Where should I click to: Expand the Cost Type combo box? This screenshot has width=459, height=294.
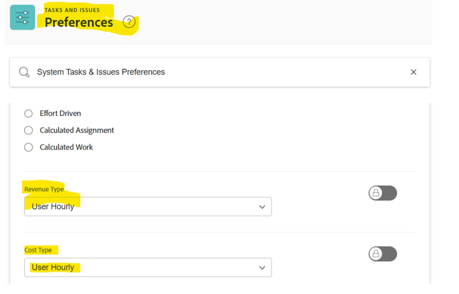tap(142, 267)
